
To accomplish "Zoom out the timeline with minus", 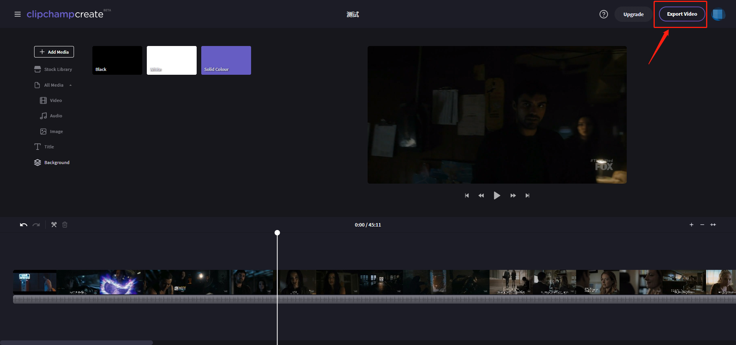I will pos(702,225).
